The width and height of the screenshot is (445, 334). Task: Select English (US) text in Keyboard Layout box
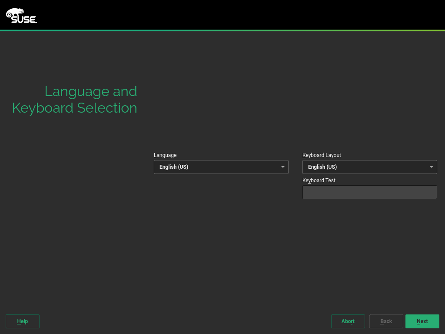pyautogui.click(x=322, y=167)
